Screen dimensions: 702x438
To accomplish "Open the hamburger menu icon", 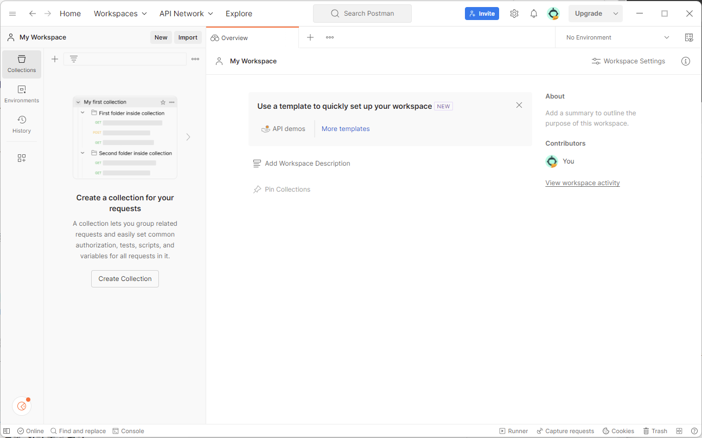I will (12, 14).
